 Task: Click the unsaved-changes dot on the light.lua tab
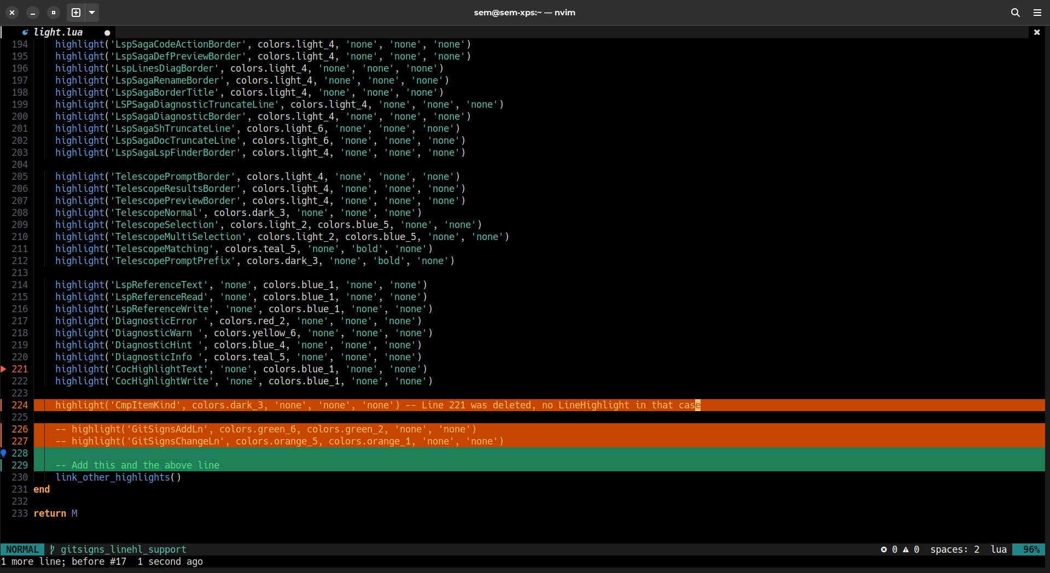[x=107, y=33]
